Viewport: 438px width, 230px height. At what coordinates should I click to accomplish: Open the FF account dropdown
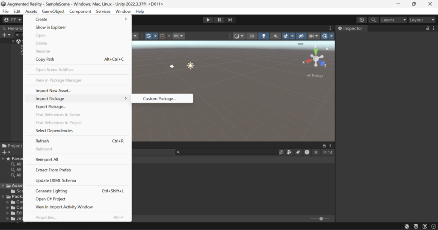tap(13, 20)
